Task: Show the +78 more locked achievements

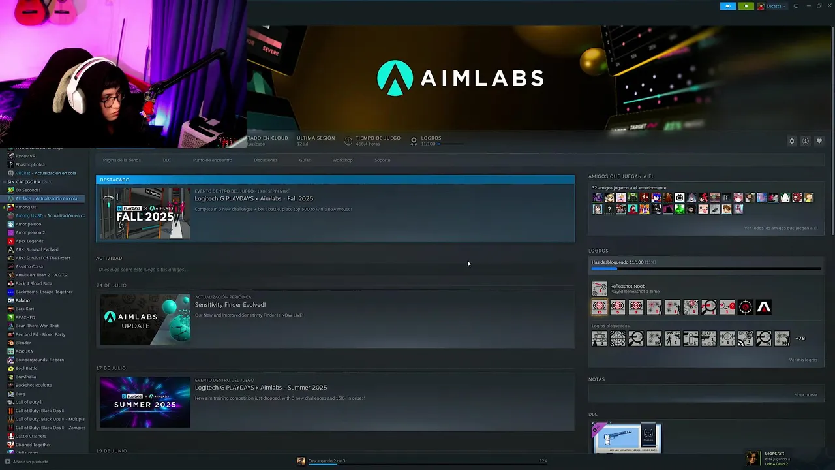Action: (x=800, y=338)
